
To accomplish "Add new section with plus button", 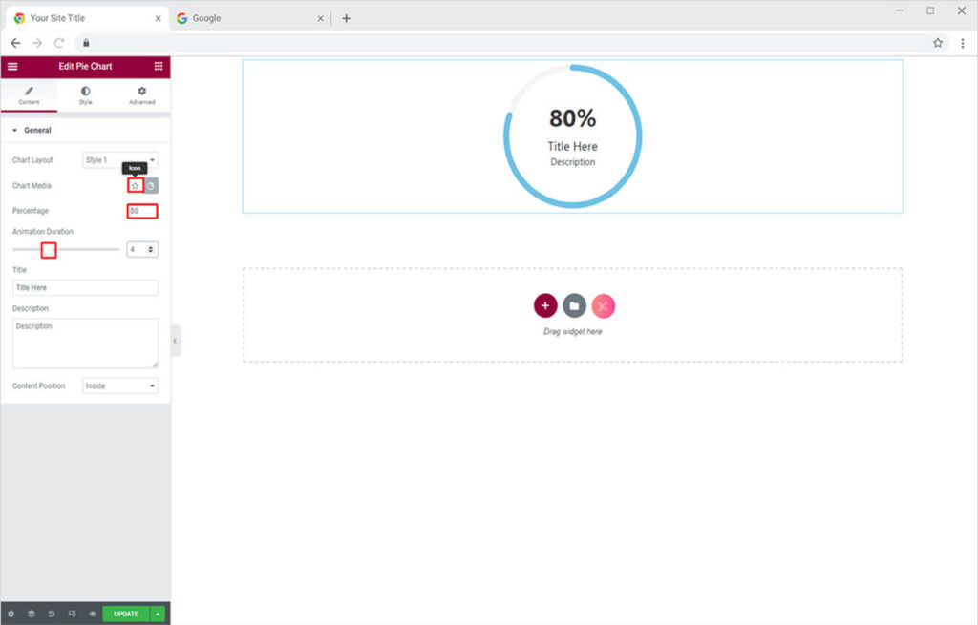I will point(545,305).
